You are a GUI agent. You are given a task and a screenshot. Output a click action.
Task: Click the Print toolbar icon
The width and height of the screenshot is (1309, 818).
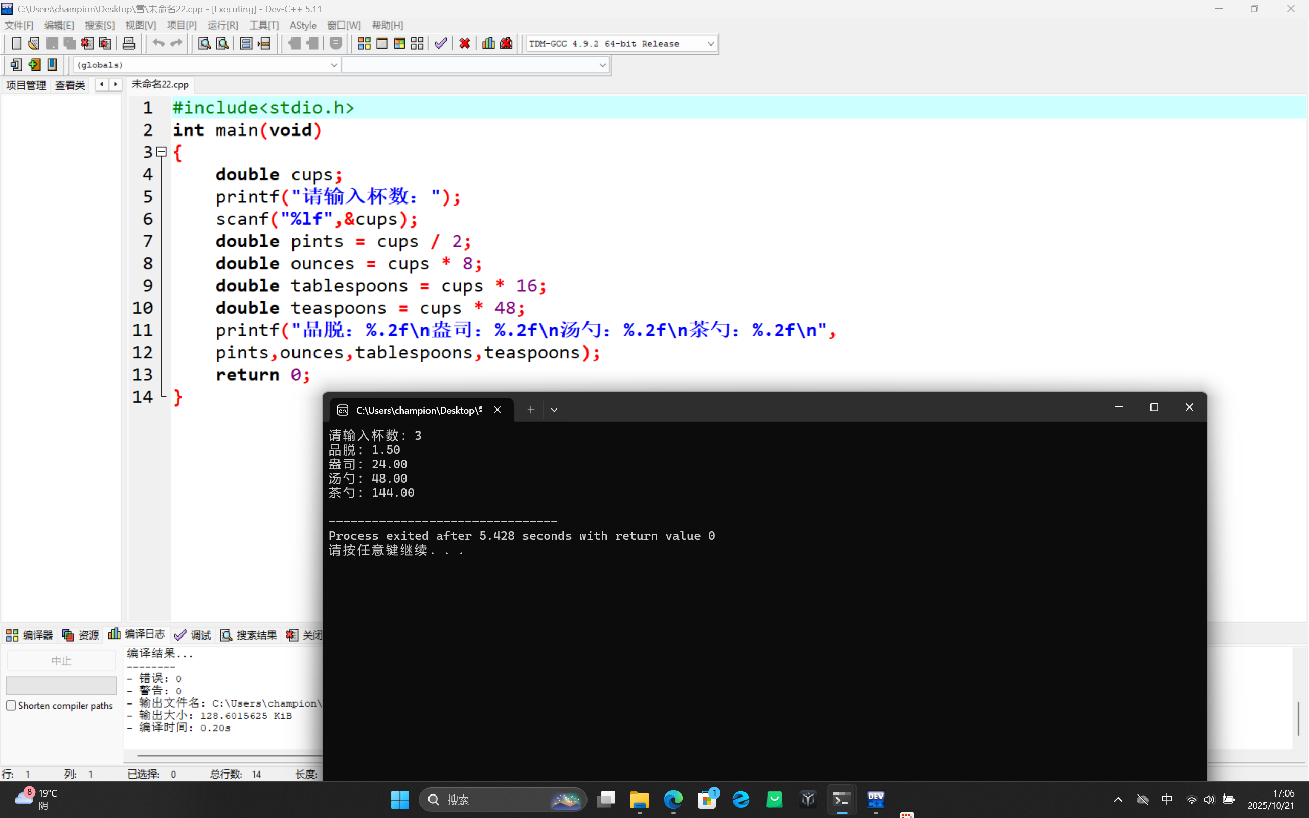[129, 43]
